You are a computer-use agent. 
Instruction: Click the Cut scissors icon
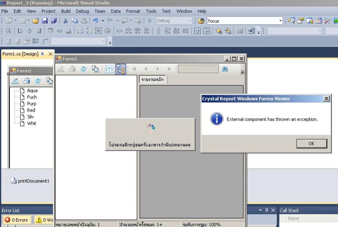click(x=65, y=21)
